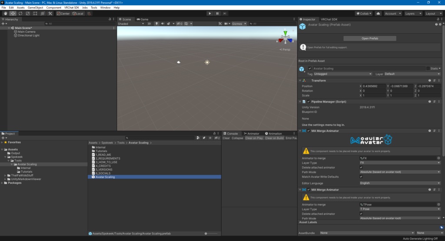445x241 pixels.
Task: Open first MA Merge Animator options menu
Action: click(439, 131)
